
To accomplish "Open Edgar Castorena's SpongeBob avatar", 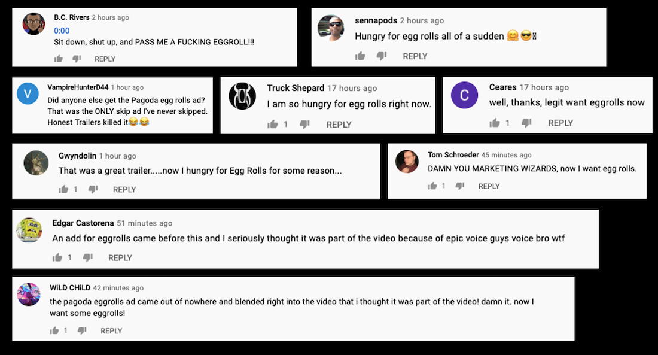I will pos(29,230).
